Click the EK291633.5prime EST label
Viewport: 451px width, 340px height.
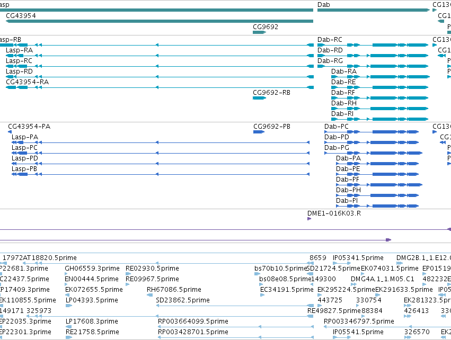point(404,290)
